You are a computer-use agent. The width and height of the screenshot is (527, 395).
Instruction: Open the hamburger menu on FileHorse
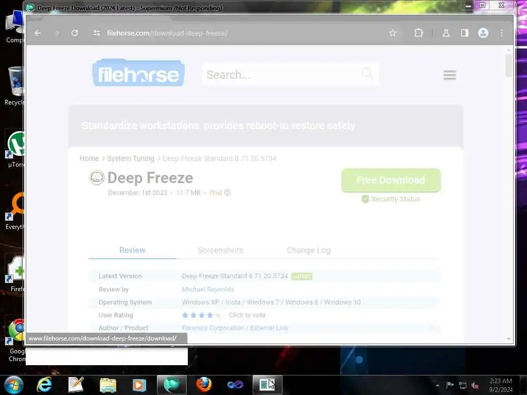[x=450, y=75]
